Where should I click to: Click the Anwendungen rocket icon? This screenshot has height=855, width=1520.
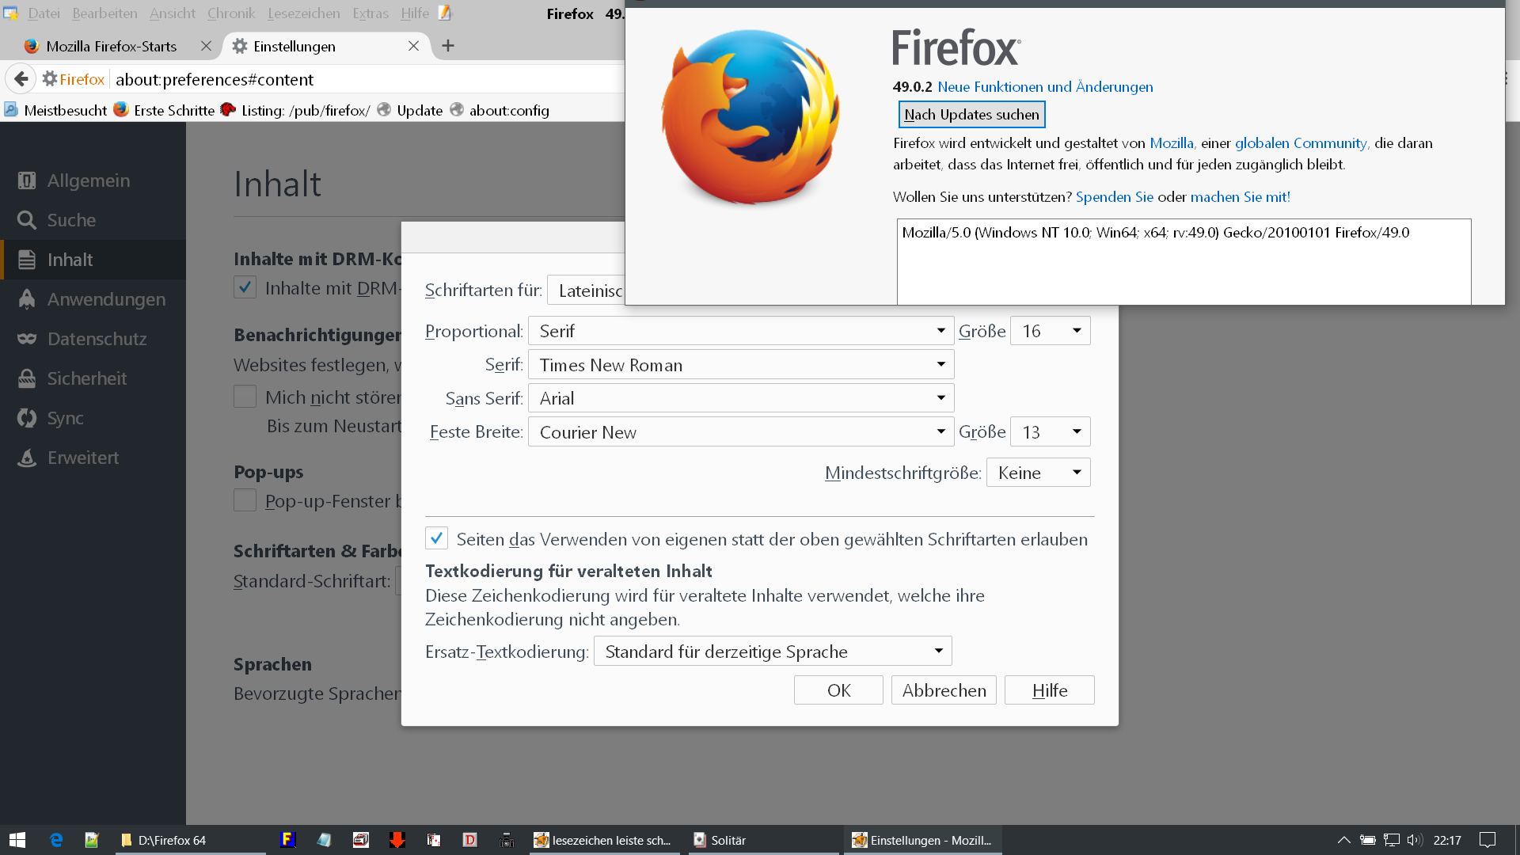pos(27,299)
